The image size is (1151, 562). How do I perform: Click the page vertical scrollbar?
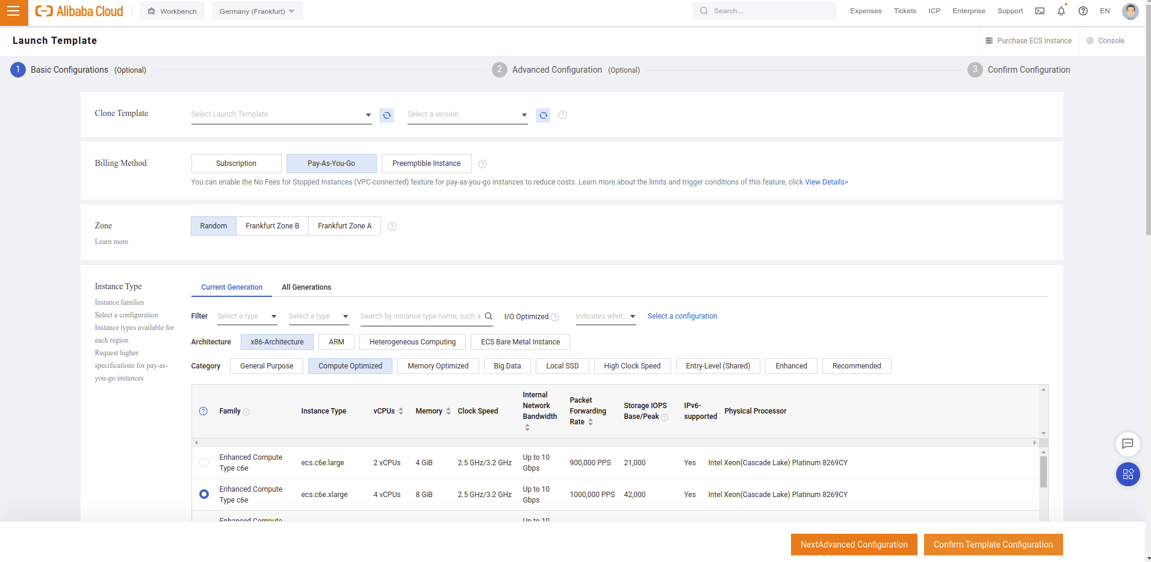pos(1148,120)
